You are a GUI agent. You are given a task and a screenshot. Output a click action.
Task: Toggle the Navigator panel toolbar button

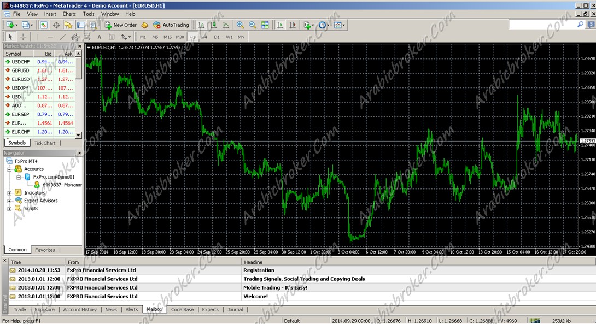click(x=68, y=25)
